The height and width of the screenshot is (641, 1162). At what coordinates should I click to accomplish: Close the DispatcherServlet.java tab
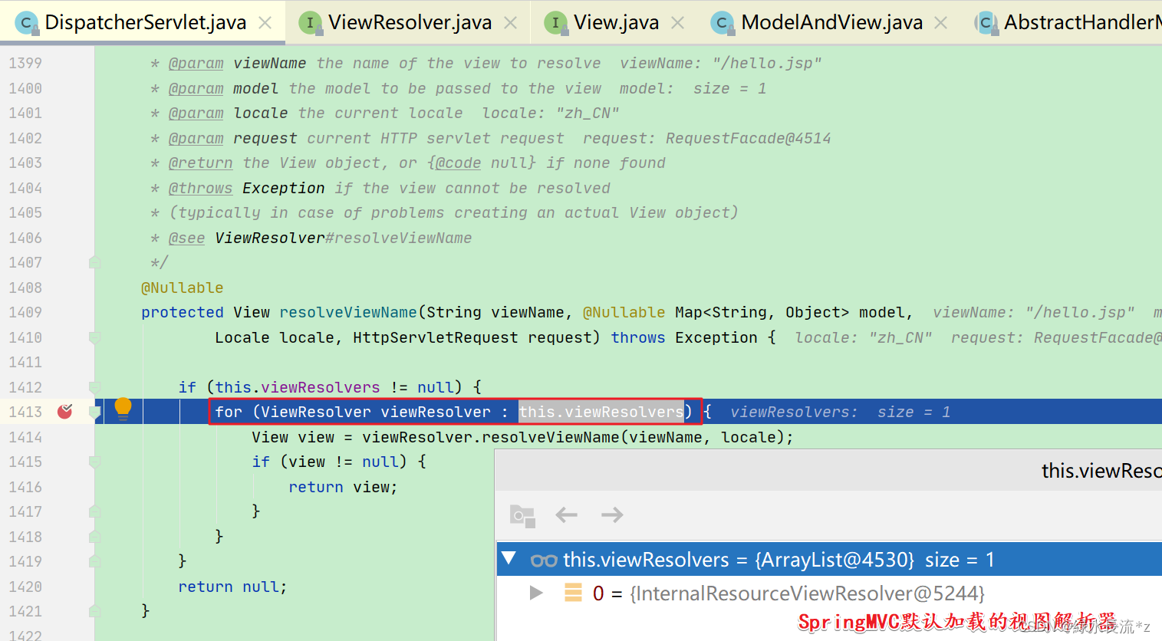[x=265, y=23]
